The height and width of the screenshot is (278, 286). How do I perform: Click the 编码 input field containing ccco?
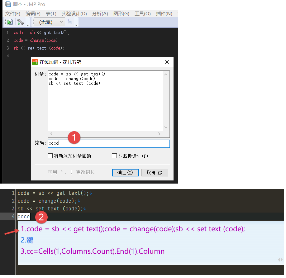tap(109, 144)
